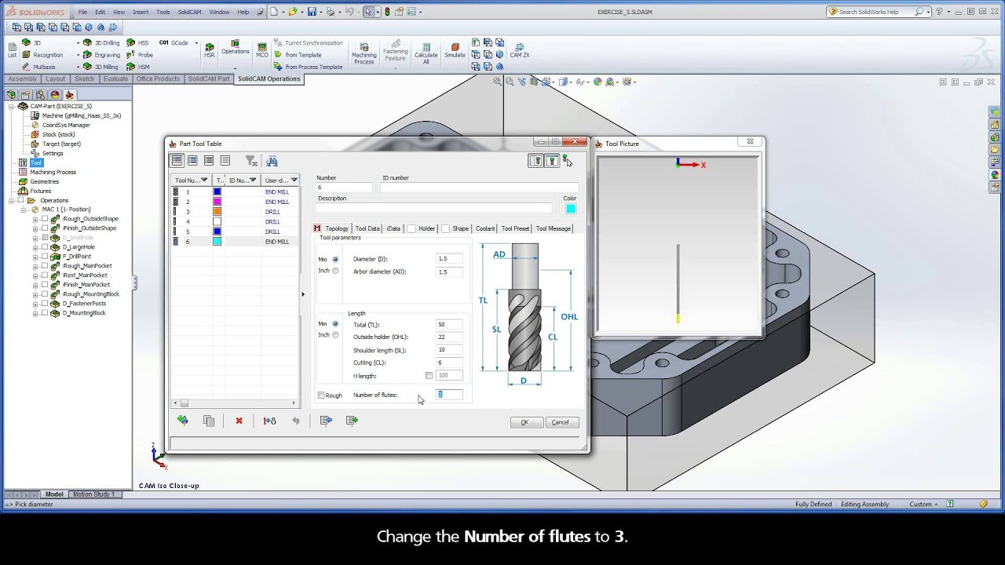Viewport: 1005px width, 565px height.
Task: Switch to the SolidCAM Part tab
Action: pyautogui.click(x=209, y=78)
